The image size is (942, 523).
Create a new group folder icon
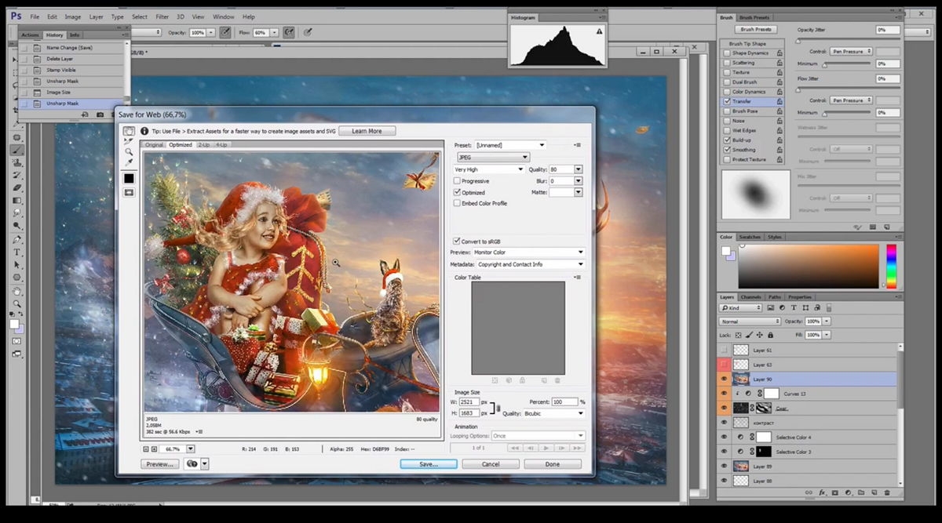click(860, 492)
